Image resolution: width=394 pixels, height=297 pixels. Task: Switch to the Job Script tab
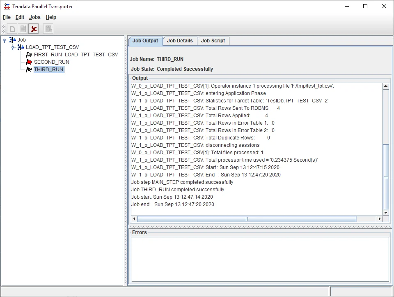click(213, 41)
